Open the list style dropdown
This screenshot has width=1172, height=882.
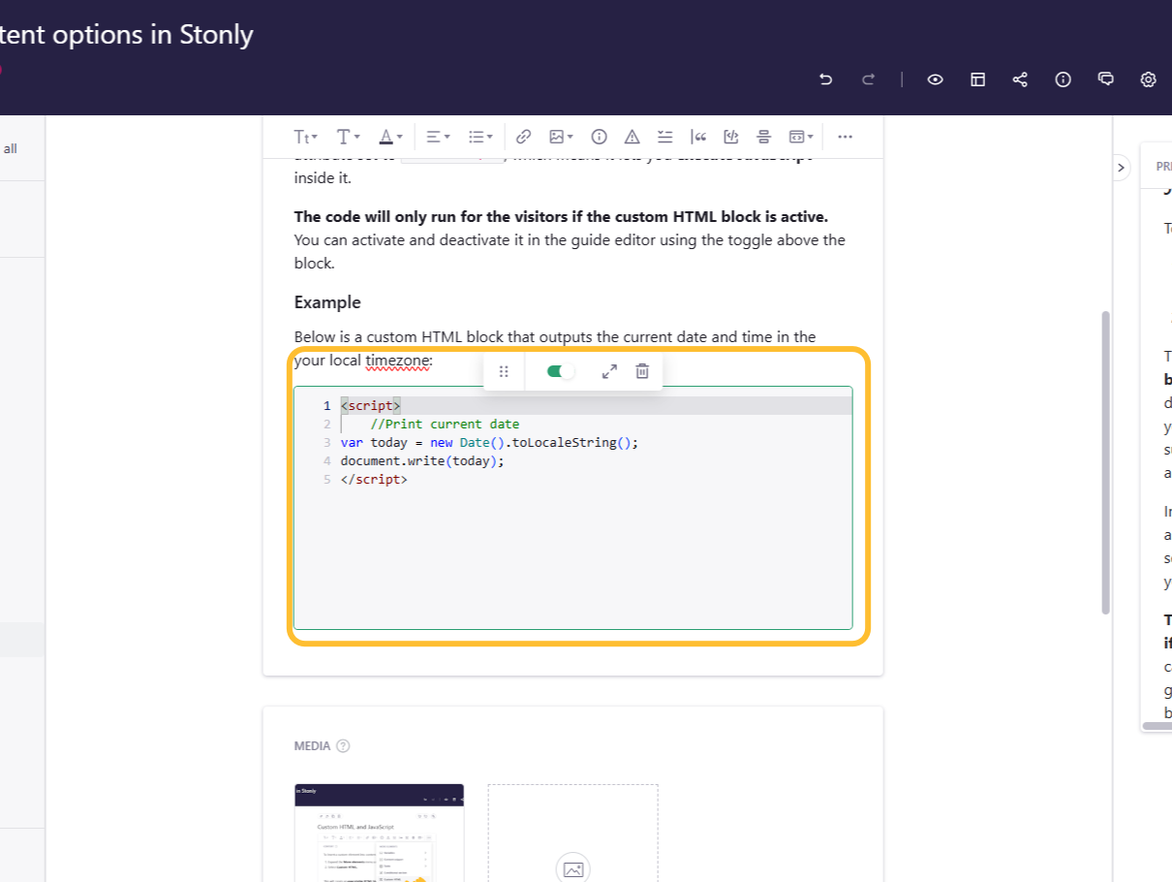pos(480,137)
